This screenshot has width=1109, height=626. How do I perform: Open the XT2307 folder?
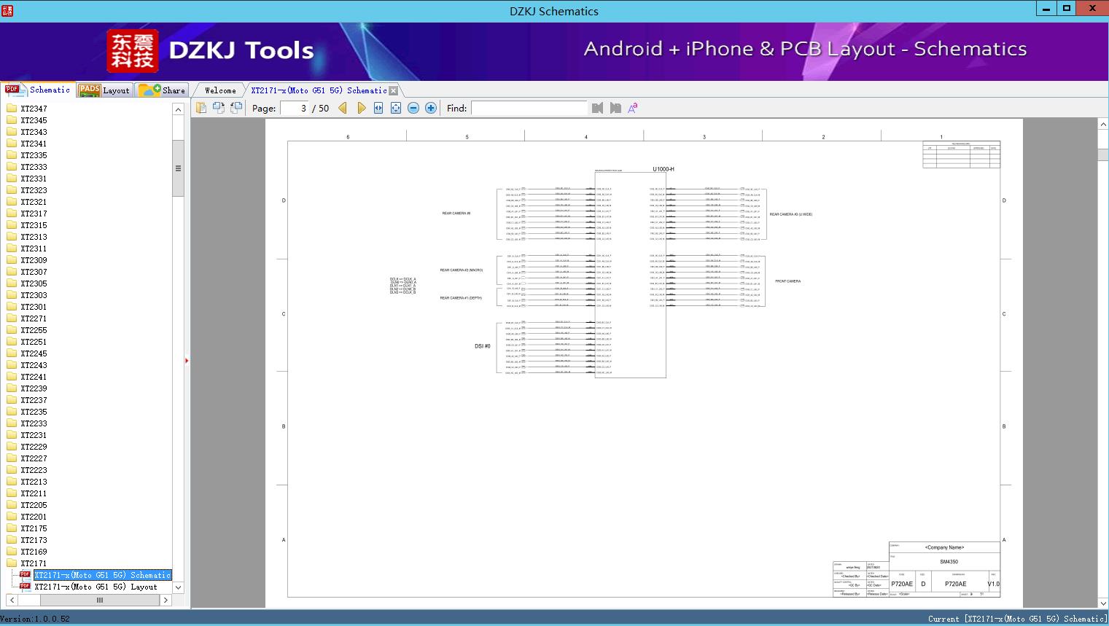pyautogui.click(x=34, y=272)
